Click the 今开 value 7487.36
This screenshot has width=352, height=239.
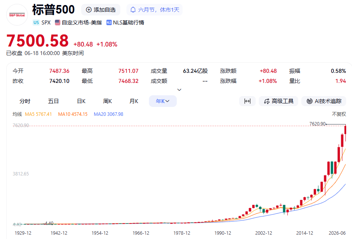coord(59,71)
